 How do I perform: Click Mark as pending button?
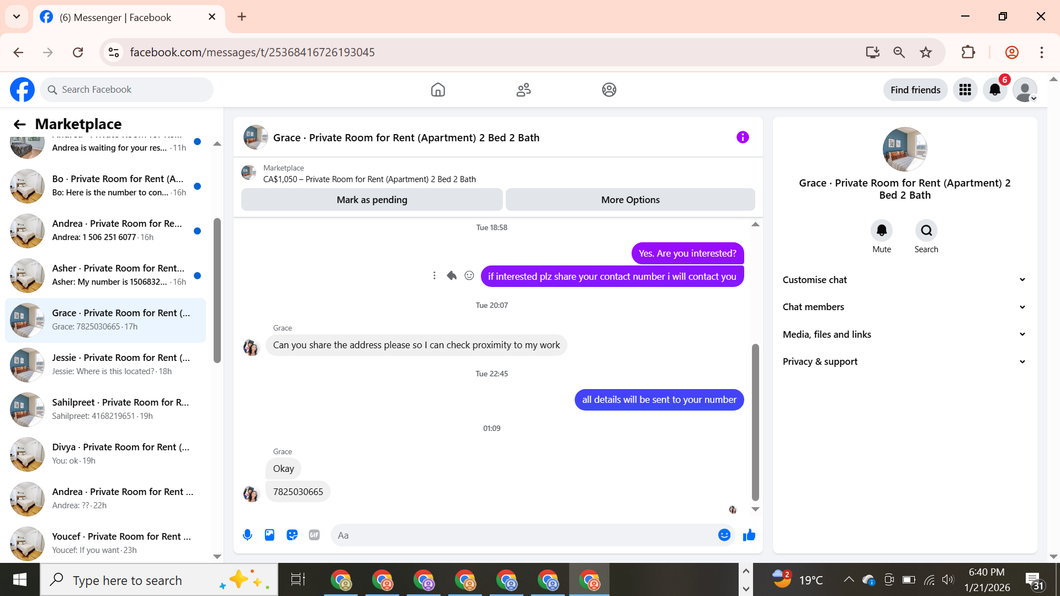[x=372, y=200]
